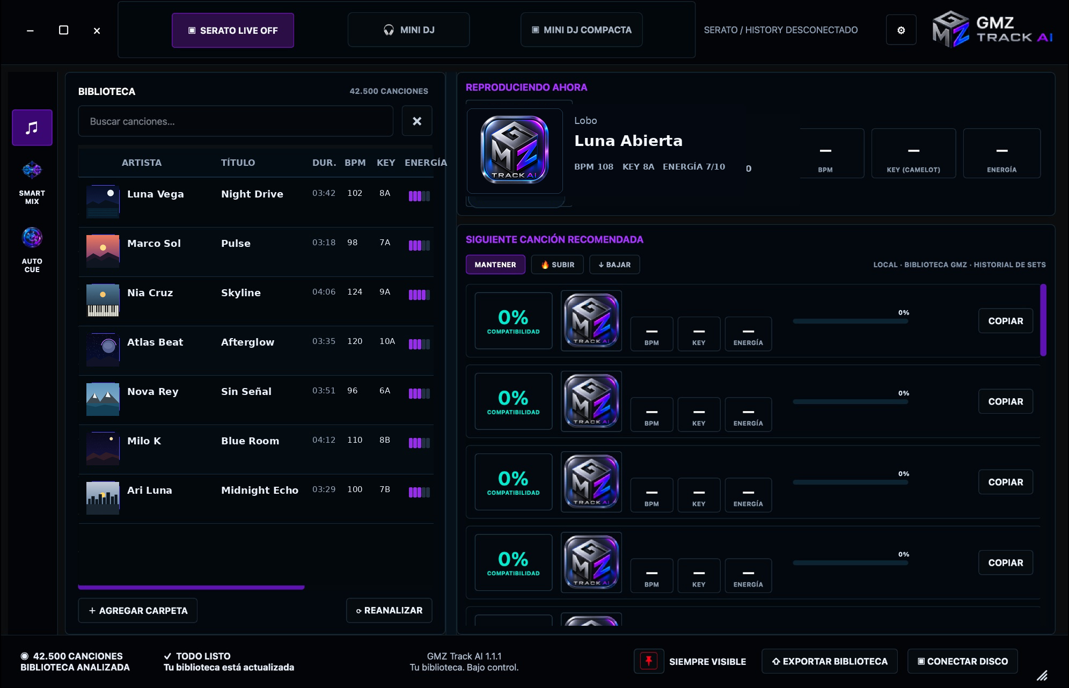The image size is (1069, 688).
Task: Open settings via the gear icon
Action: [x=901, y=30]
